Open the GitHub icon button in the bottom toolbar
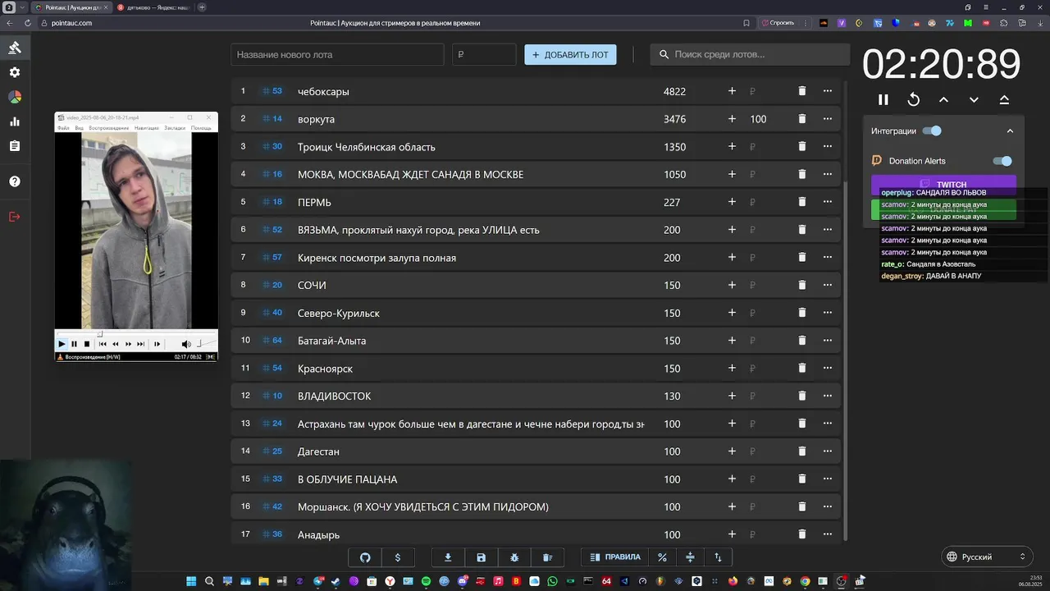This screenshot has width=1050, height=591. [365, 557]
